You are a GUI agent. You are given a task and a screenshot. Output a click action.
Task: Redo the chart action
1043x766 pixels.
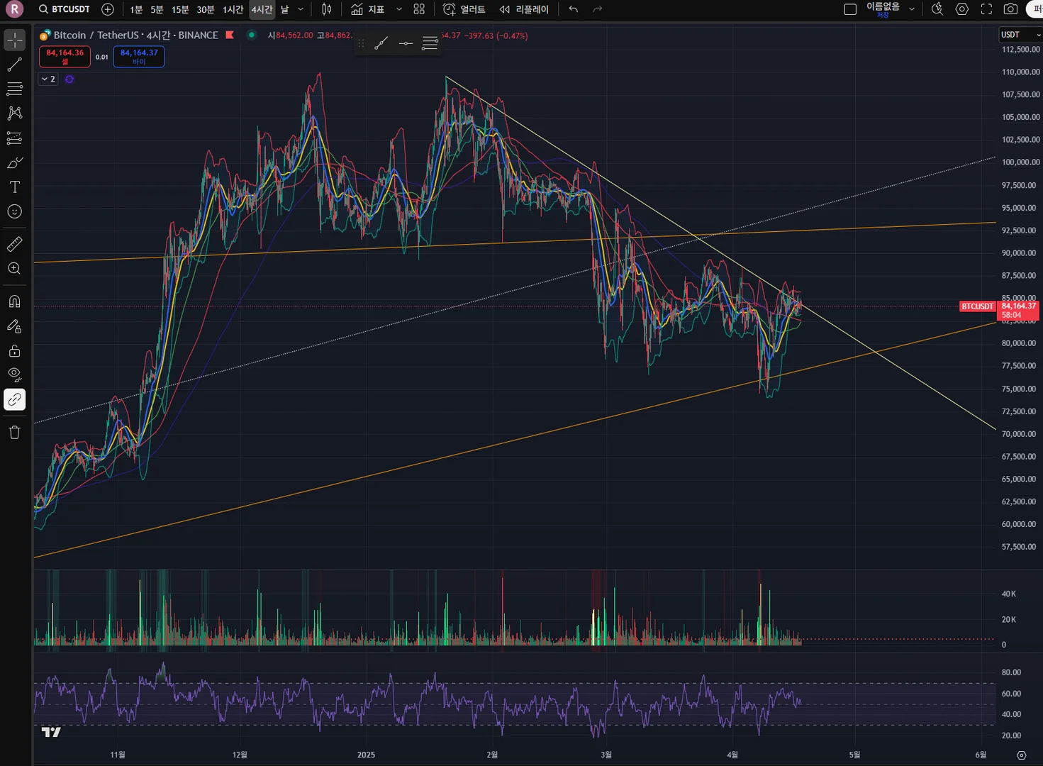click(598, 9)
